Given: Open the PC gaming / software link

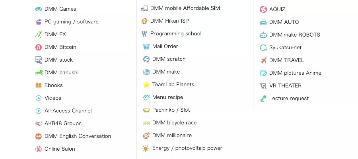Looking at the screenshot, I should coord(71,21).
